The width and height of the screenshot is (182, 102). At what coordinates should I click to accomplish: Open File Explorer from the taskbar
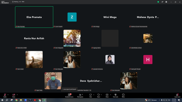[x=21, y=100]
